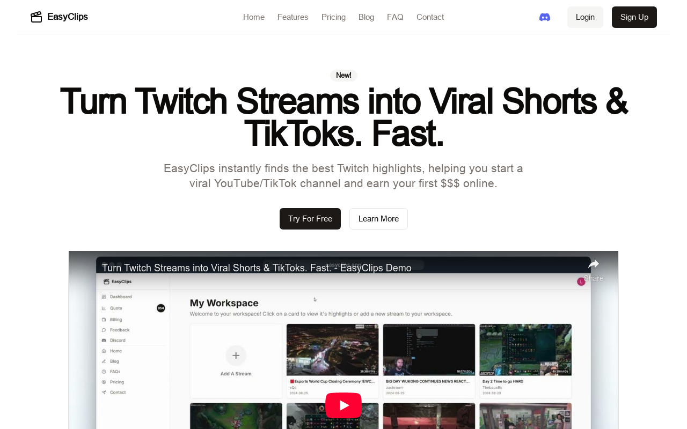Screen dimensions: 687x429
Task: Click the Try For Free button
Action: [310, 219]
